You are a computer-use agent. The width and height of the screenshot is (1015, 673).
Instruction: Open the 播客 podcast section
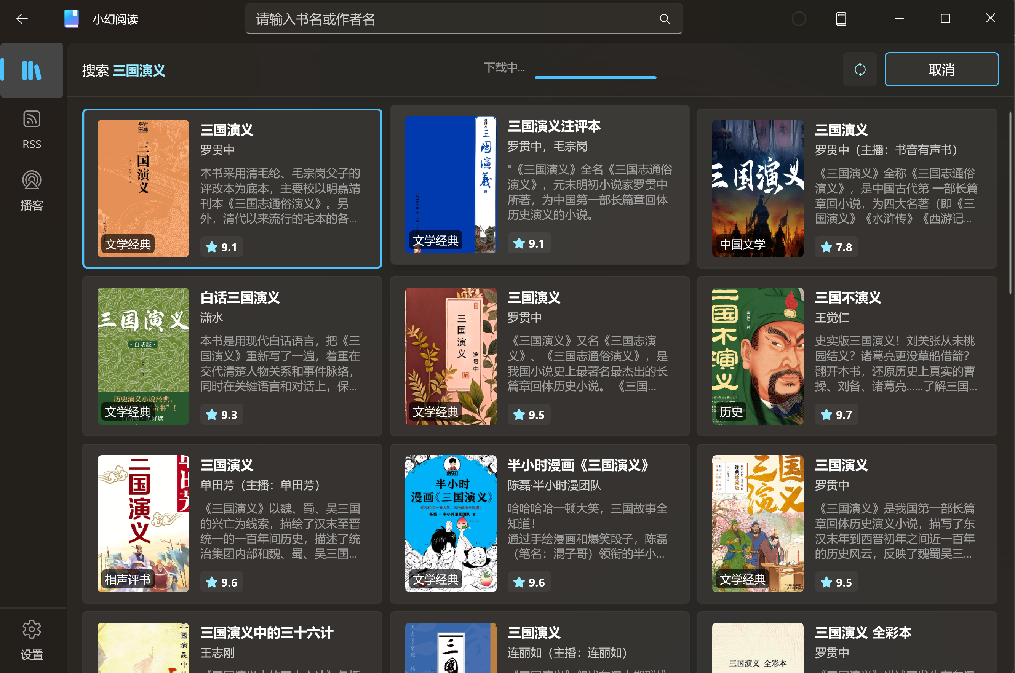click(x=32, y=190)
